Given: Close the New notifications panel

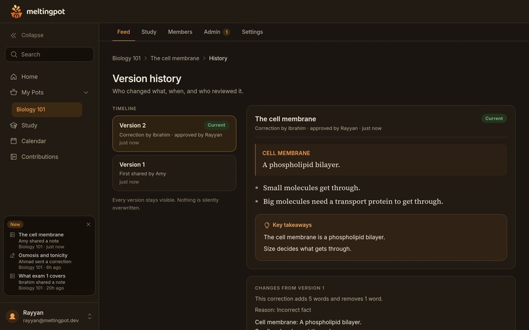Looking at the screenshot, I should 89,225.
